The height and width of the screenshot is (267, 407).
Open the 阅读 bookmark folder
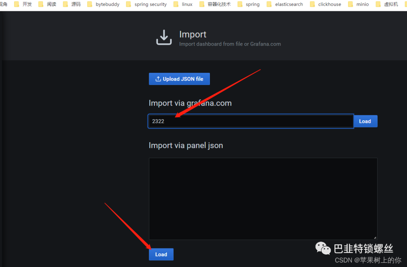coord(47,5)
